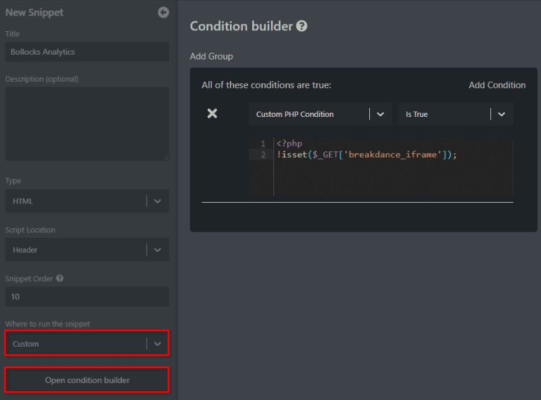Click the Description textarea
This screenshot has height=400, width=541.
point(87,122)
